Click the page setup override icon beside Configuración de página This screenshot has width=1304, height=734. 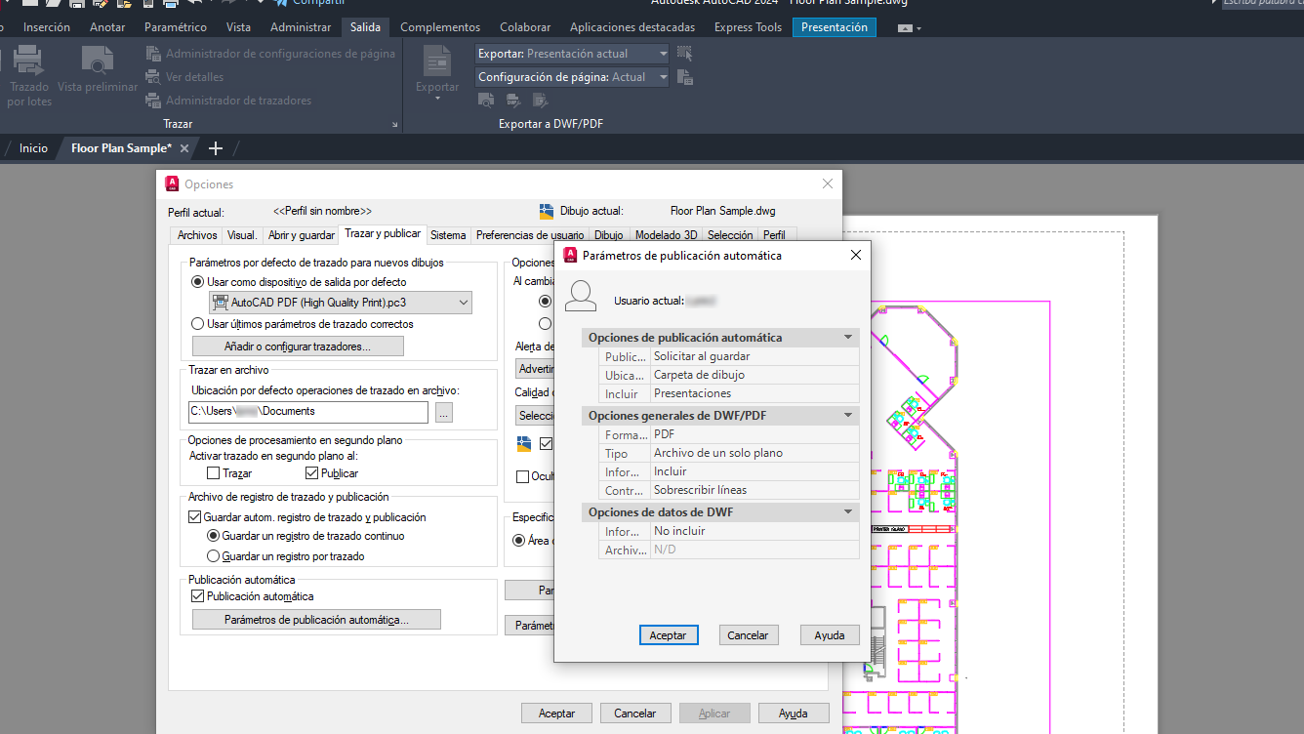[x=684, y=77]
